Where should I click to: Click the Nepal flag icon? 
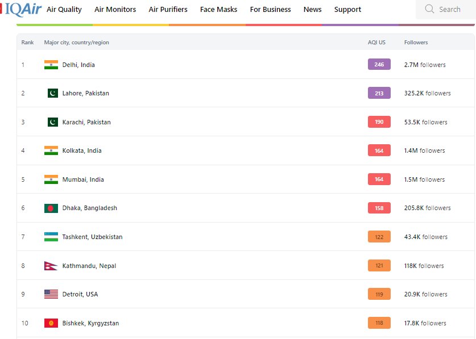(x=51, y=266)
